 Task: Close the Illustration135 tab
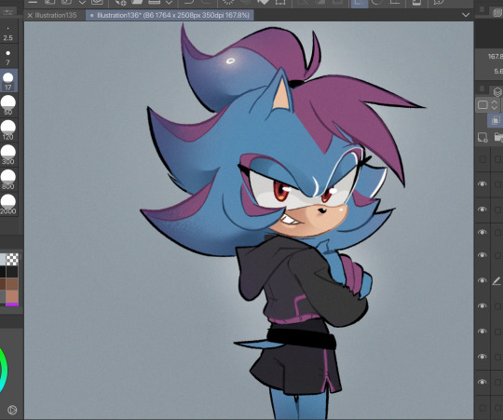[30, 16]
